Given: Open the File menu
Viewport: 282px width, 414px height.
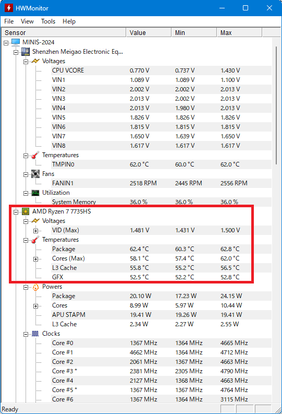Looking at the screenshot, I should [x=9, y=21].
